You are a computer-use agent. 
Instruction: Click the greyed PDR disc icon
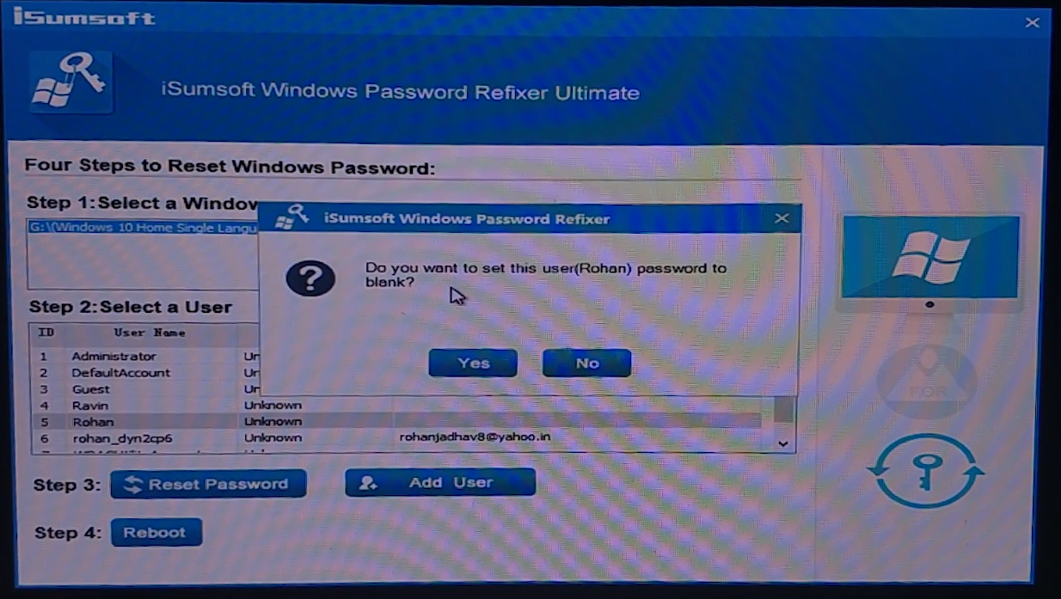click(x=925, y=382)
